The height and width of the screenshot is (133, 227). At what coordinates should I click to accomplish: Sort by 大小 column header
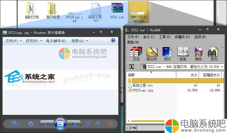point(188,75)
